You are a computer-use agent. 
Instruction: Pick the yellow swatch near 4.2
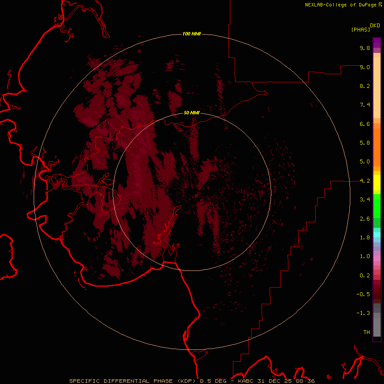click(x=377, y=183)
